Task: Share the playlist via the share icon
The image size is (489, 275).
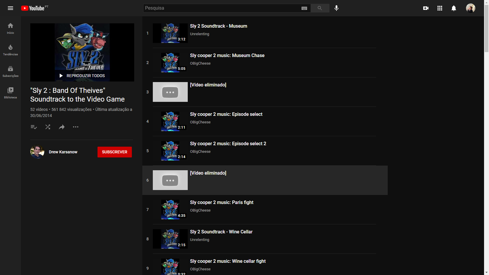Action: [x=62, y=127]
